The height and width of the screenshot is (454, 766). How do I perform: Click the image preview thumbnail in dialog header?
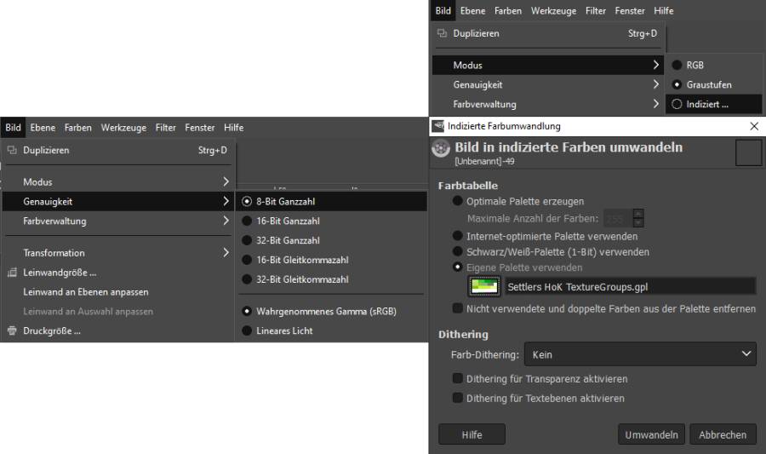tap(748, 152)
